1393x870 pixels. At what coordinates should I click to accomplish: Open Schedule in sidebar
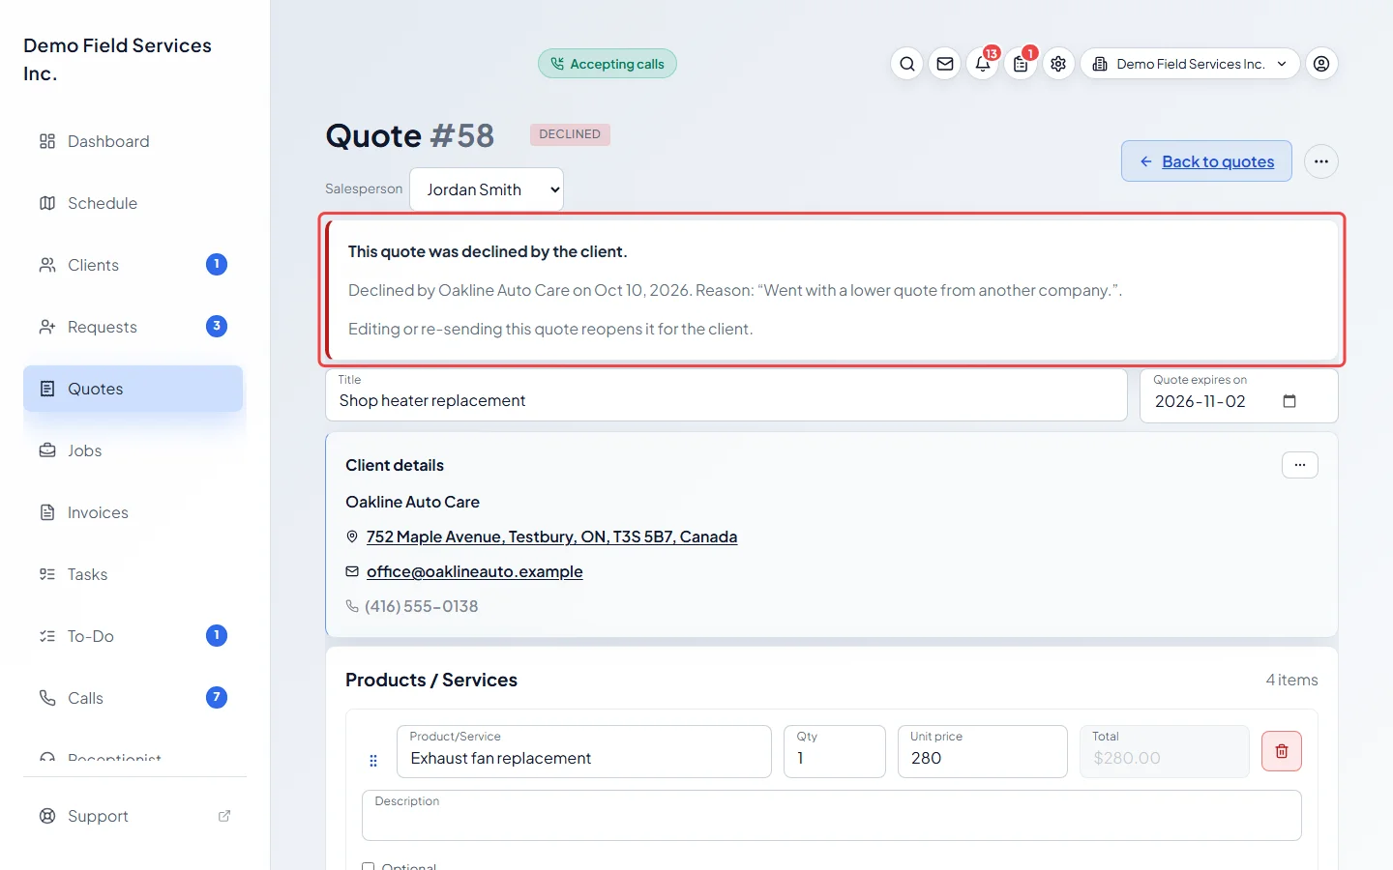(133, 203)
